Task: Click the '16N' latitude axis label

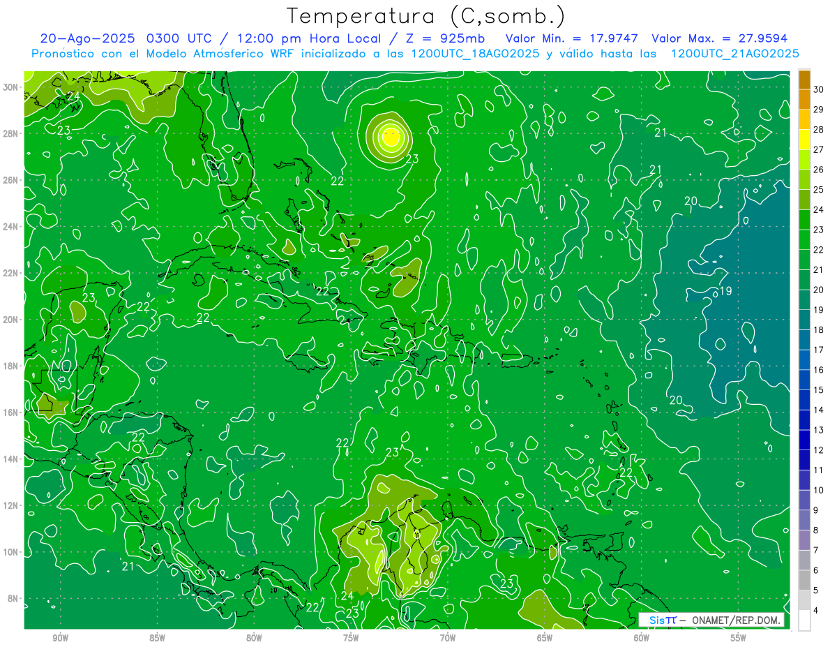Action: tap(10, 412)
